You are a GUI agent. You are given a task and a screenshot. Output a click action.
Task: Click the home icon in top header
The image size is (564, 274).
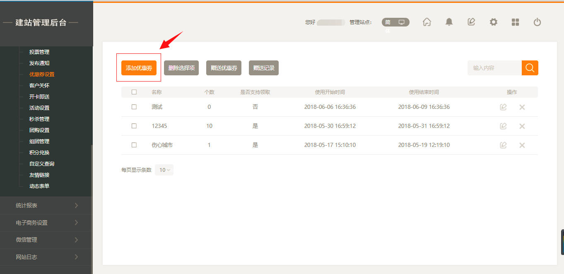pos(427,22)
